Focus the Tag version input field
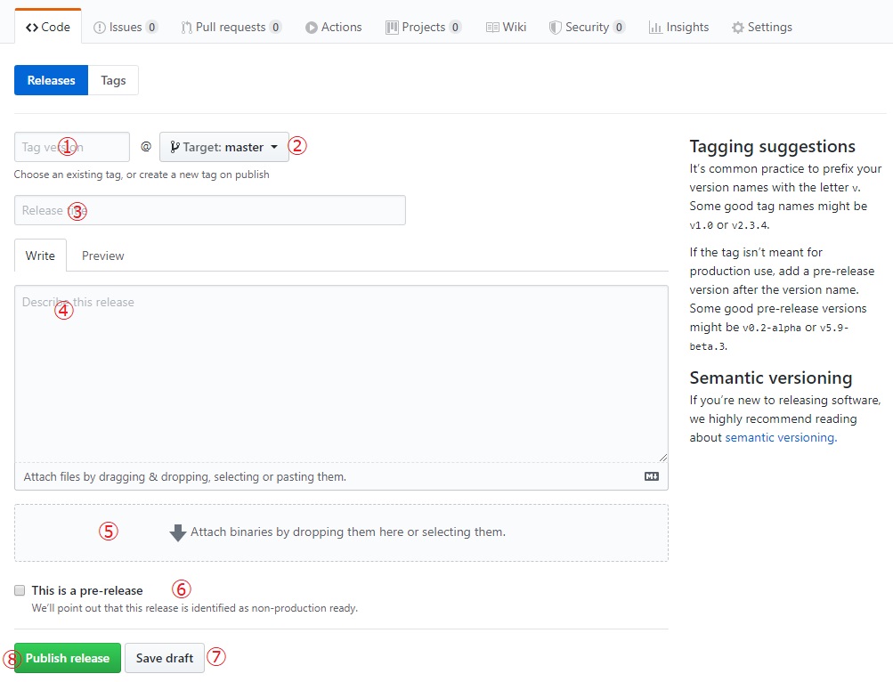This screenshot has height=682, width=893. pyautogui.click(x=72, y=147)
